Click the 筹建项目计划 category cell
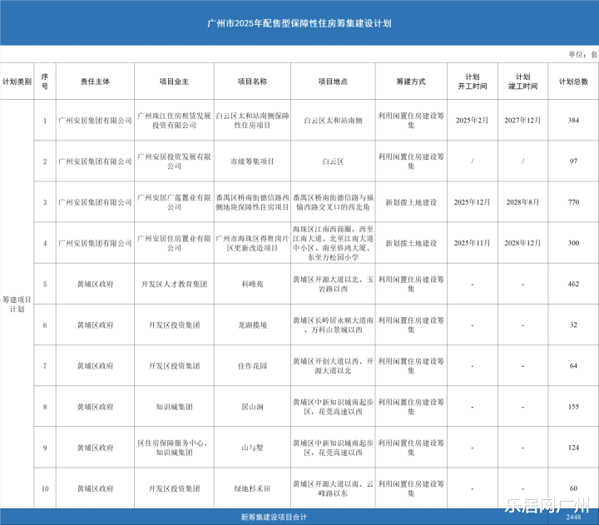This screenshot has width=599, height=525. tap(17, 305)
